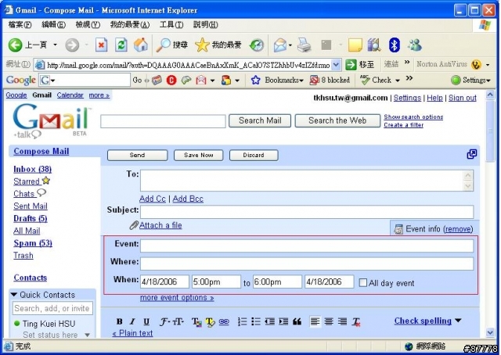Open the Back button history dropdown arrow
Image resolution: width=501 pixels, height=355 pixels.
[55, 45]
